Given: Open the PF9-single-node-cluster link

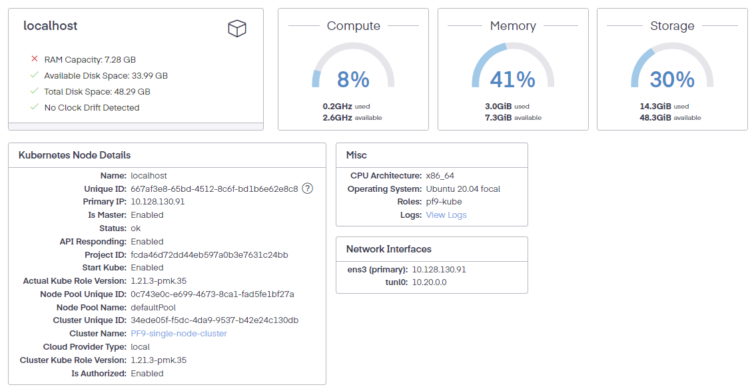Looking at the screenshot, I should coord(179,333).
